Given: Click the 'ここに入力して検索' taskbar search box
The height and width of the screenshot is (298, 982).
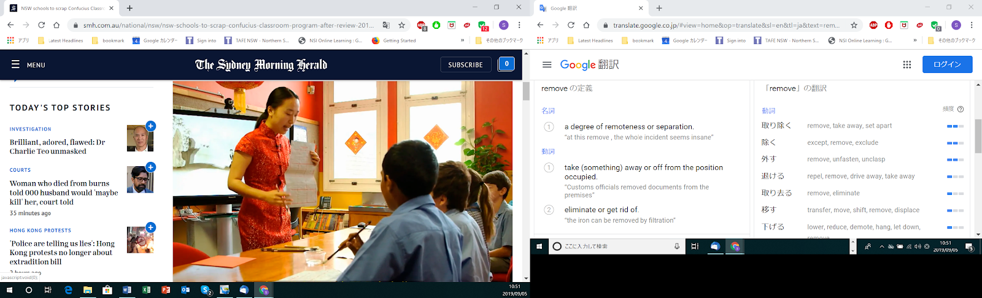Looking at the screenshot, I should click(x=616, y=246).
